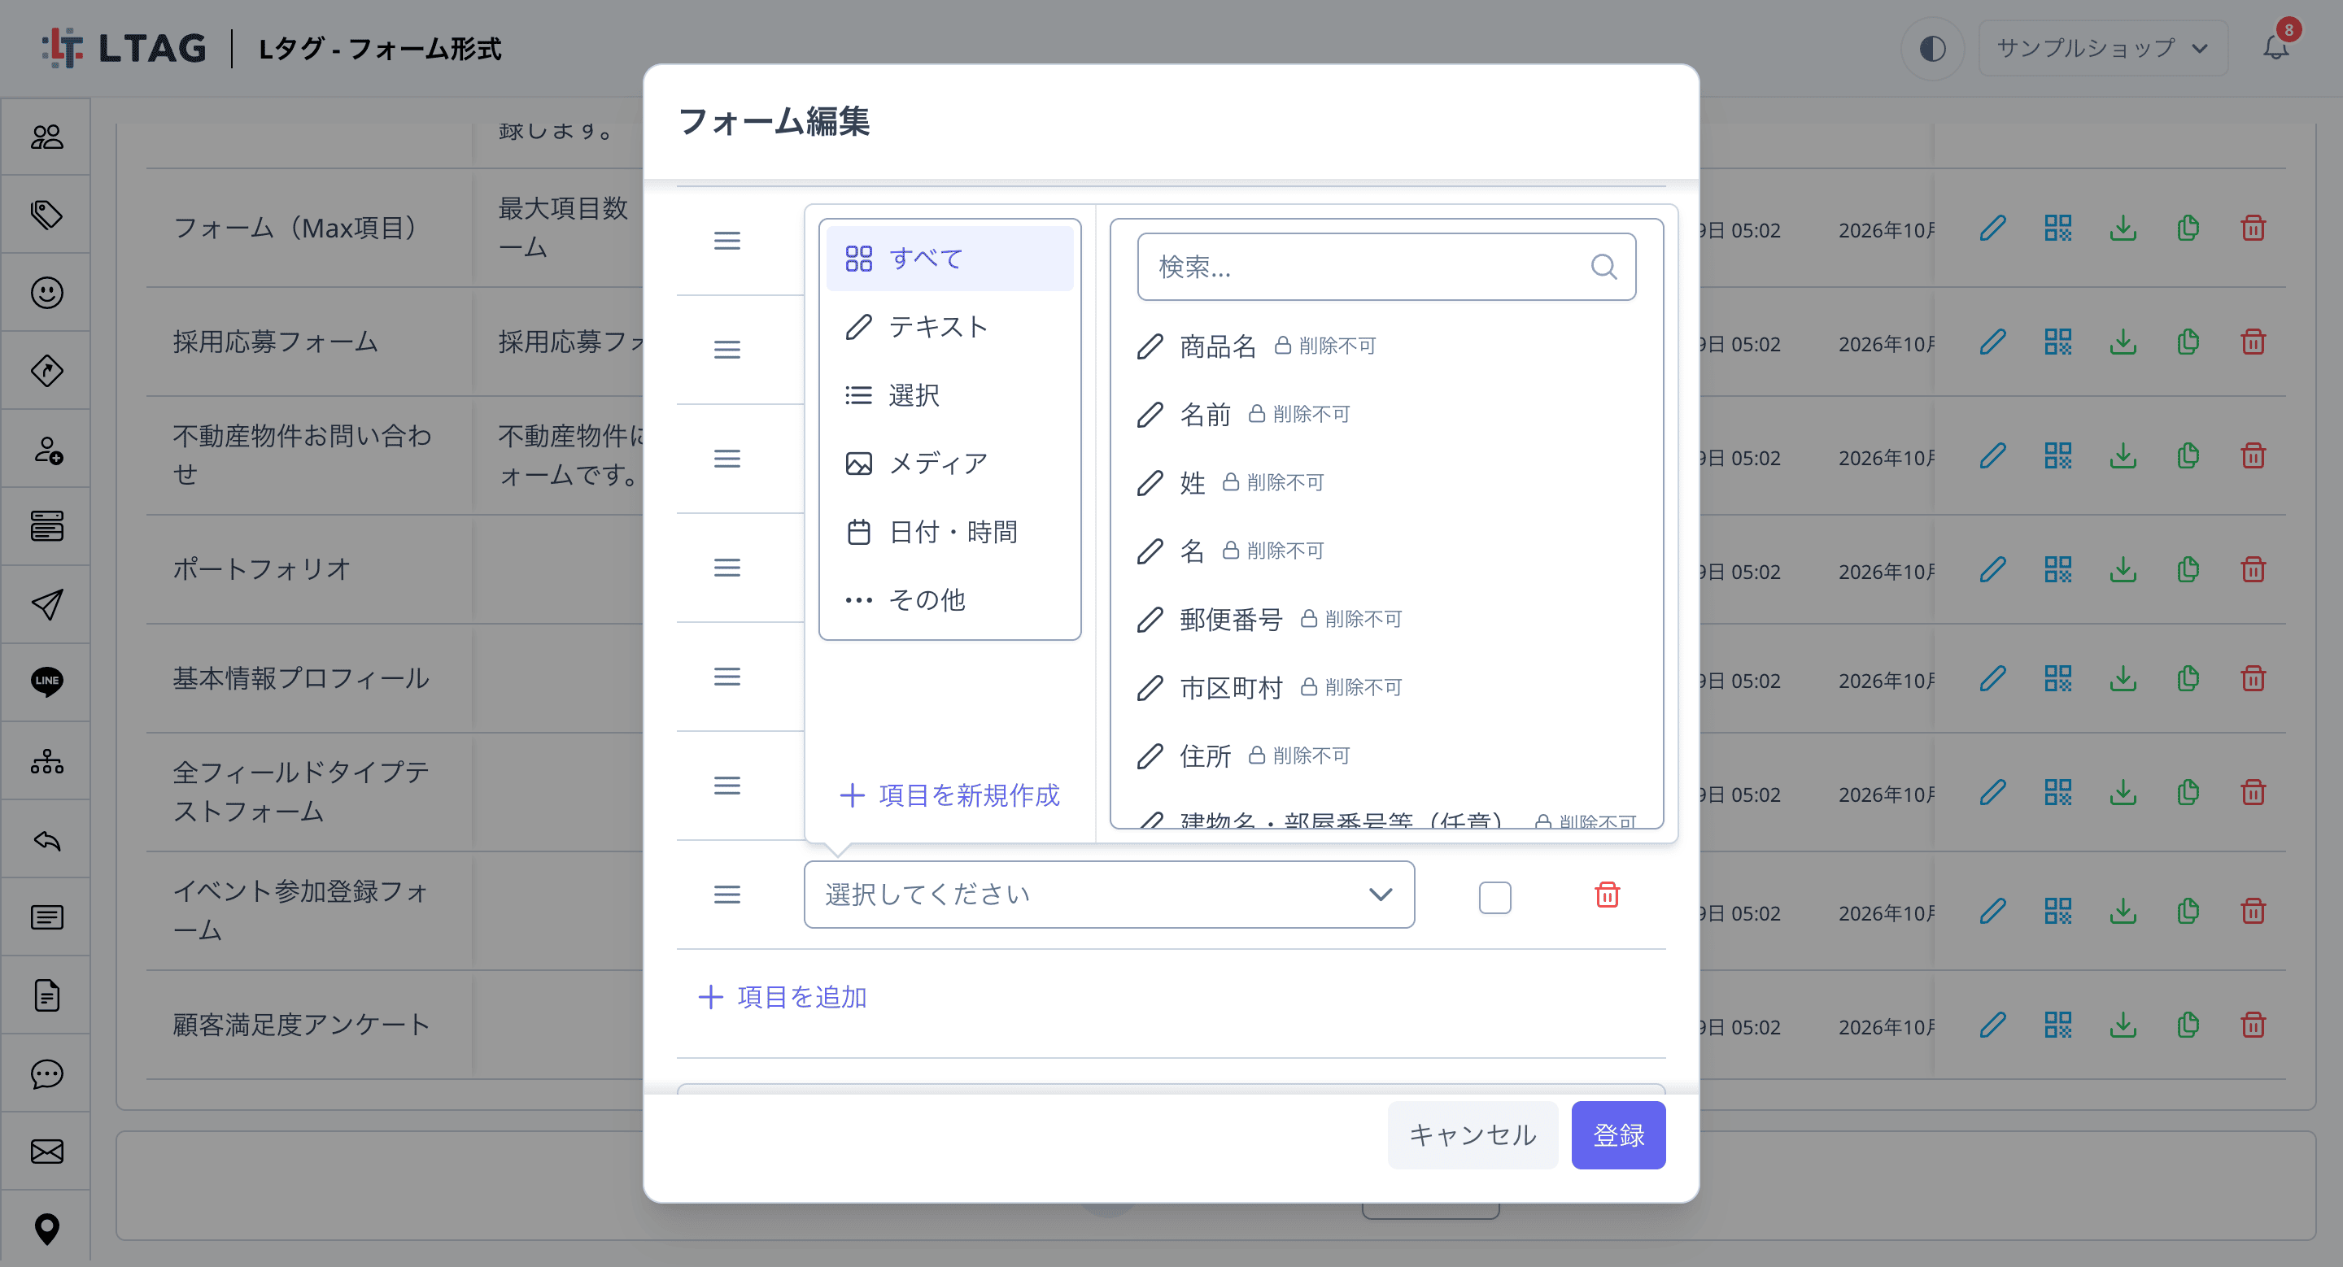Open the paper plane send icon
The height and width of the screenshot is (1267, 2343).
pos(46,604)
